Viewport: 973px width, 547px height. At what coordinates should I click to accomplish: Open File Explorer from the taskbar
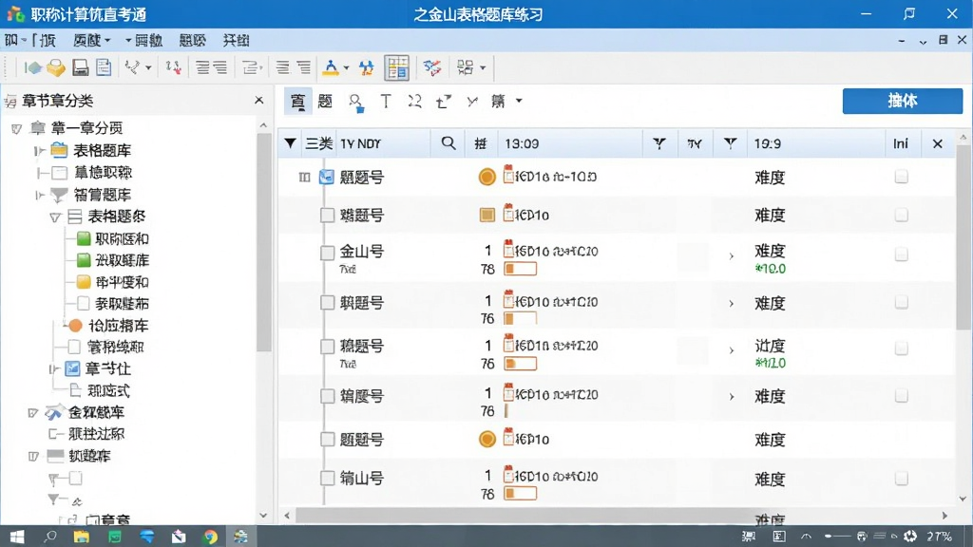click(x=82, y=537)
